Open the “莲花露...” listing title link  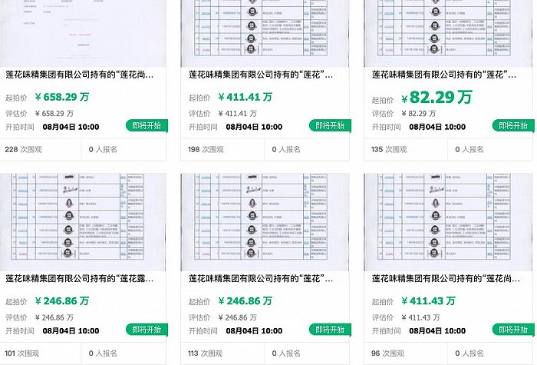tap(80, 278)
